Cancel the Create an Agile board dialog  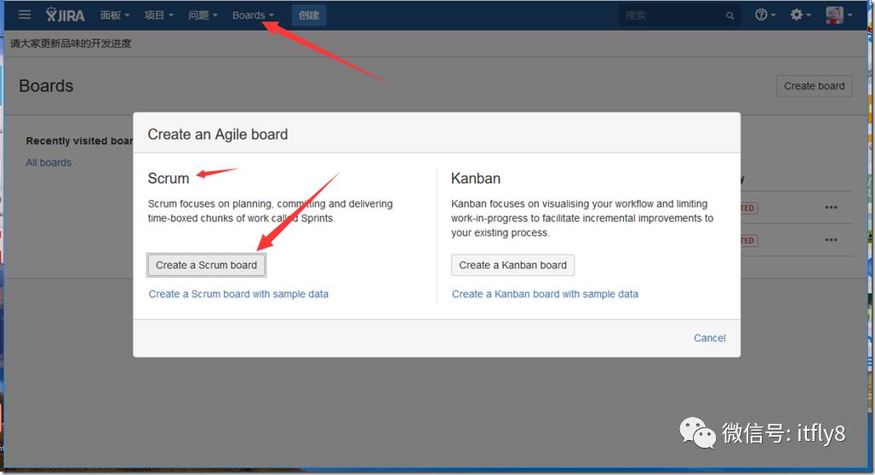click(709, 338)
